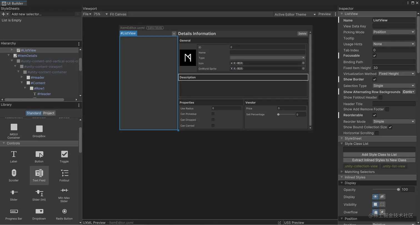
Task: Select the Dropdown control in Library
Action: pyautogui.click(x=39, y=214)
